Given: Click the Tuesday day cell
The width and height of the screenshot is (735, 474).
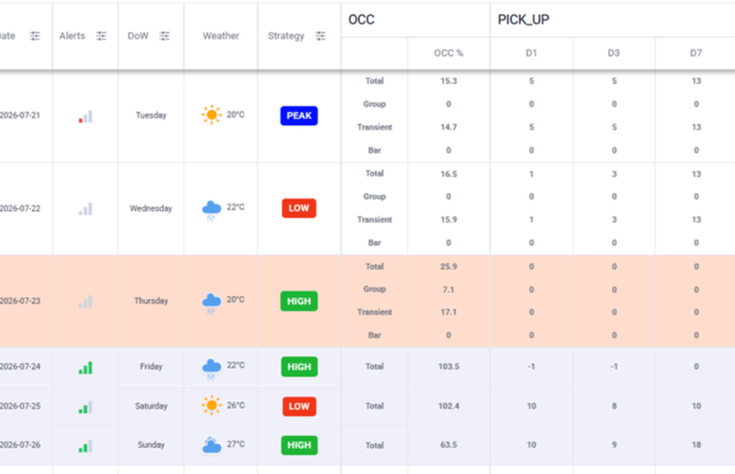Looking at the screenshot, I should (151, 115).
